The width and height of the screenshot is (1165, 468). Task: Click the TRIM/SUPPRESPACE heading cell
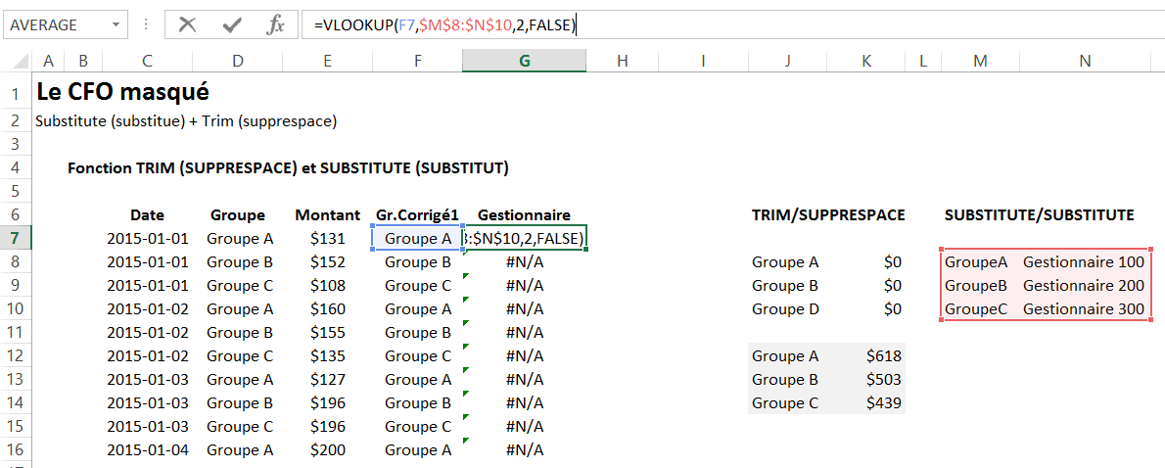pyautogui.click(x=827, y=215)
